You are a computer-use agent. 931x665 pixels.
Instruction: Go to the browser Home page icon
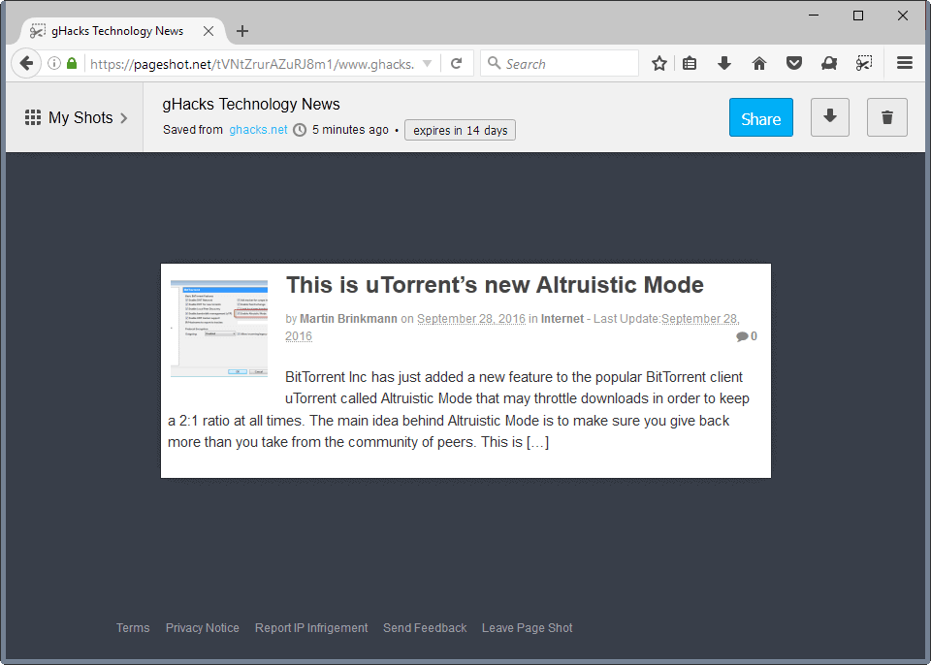759,62
